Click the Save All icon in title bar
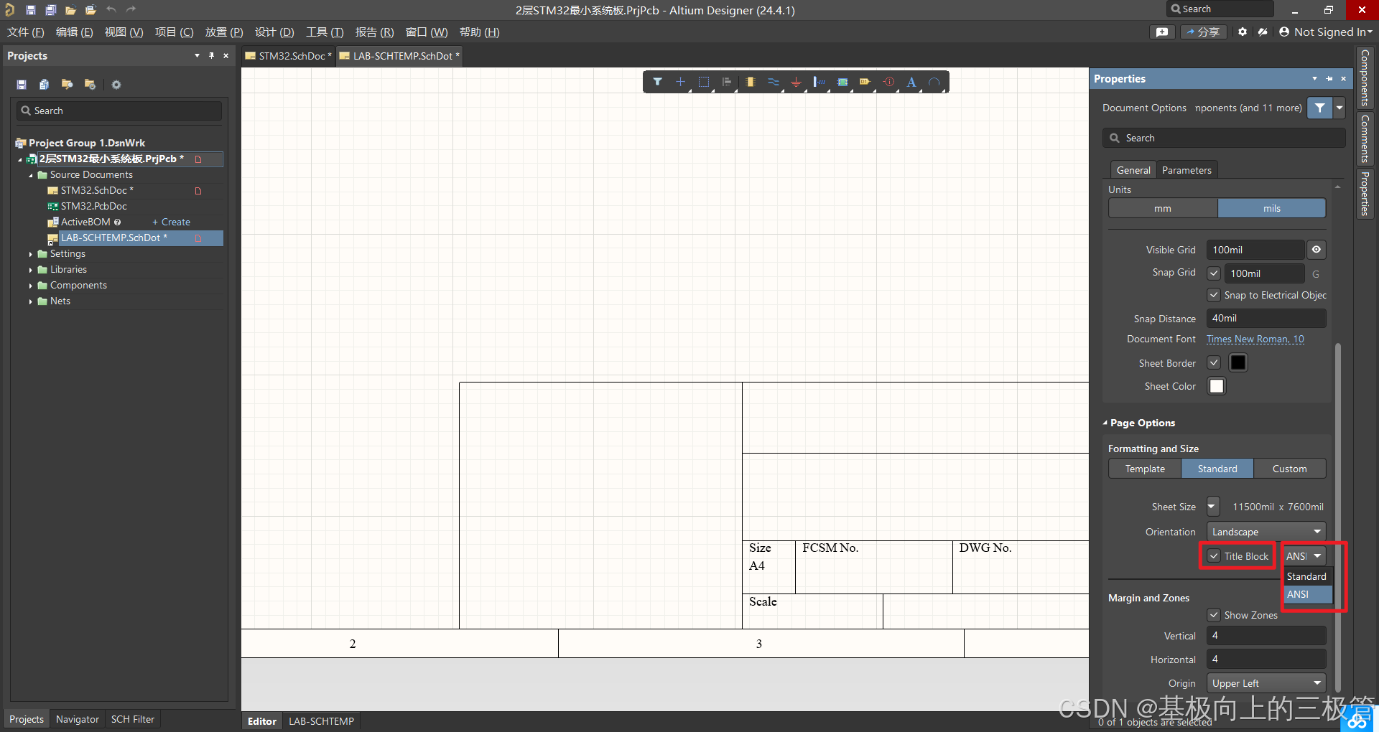This screenshot has height=732, width=1379. point(50,10)
